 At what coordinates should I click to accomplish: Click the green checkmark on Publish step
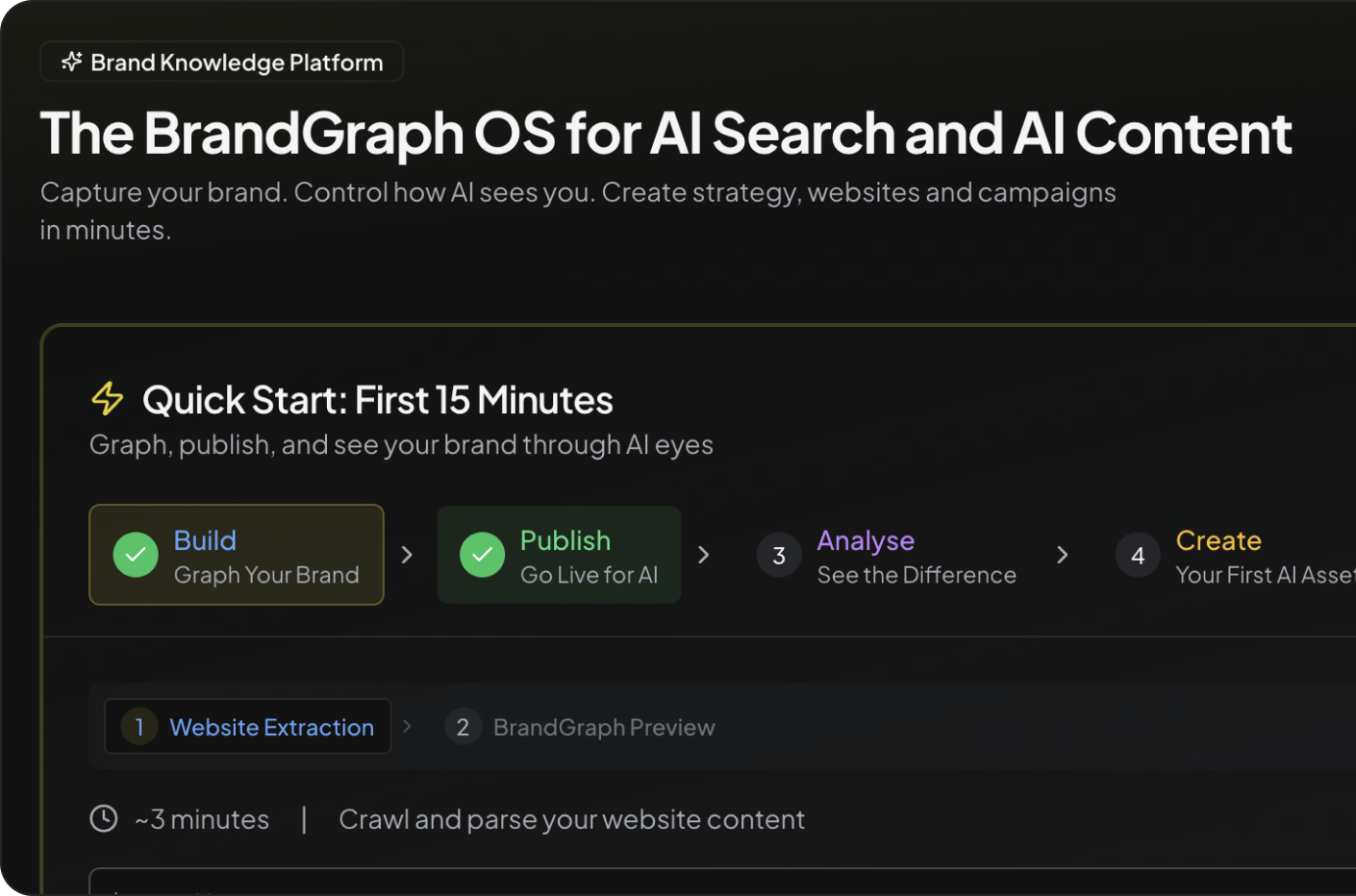[x=483, y=555]
